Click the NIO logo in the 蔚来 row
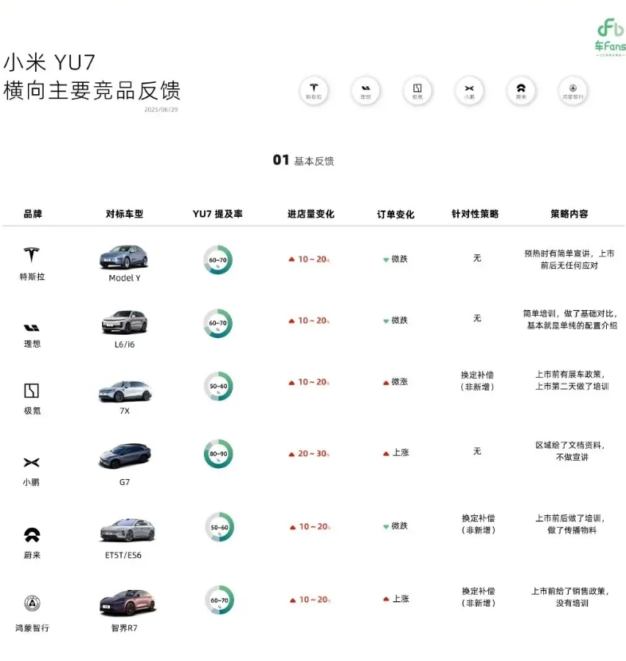 [x=32, y=534]
